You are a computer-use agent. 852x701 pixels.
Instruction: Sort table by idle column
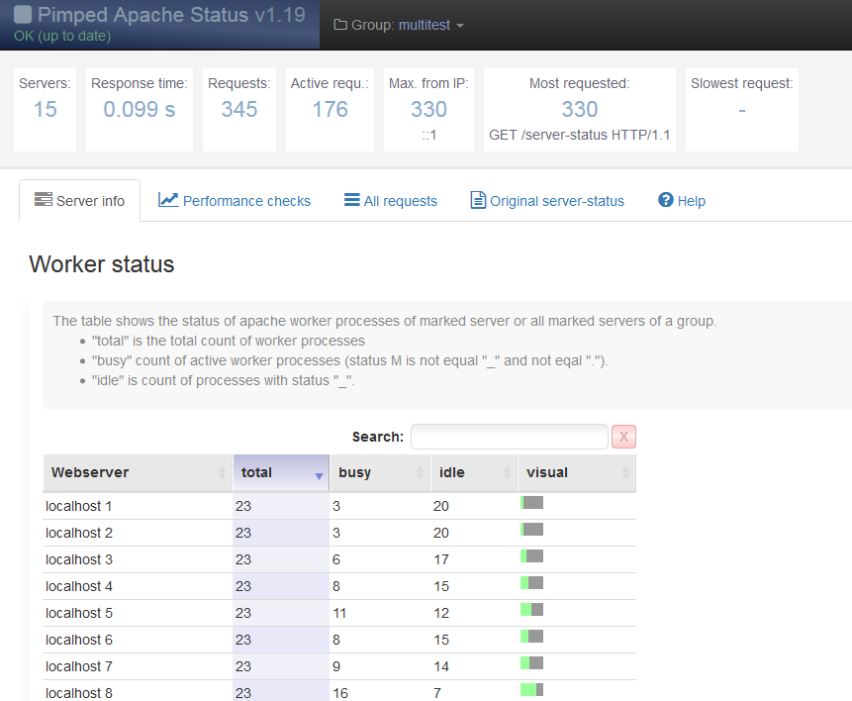tap(474, 472)
